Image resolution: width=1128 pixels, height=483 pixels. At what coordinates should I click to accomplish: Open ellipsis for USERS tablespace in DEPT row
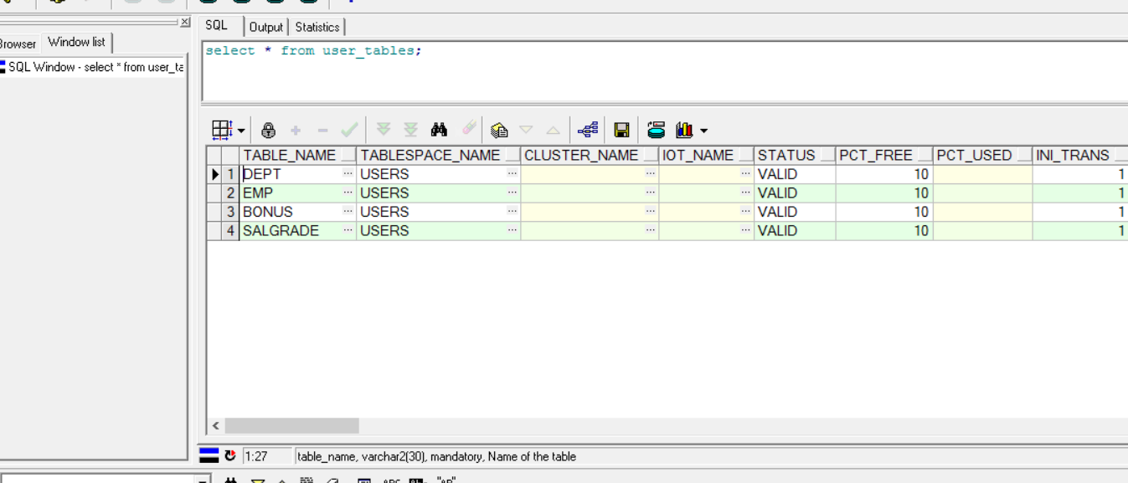pos(512,173)
